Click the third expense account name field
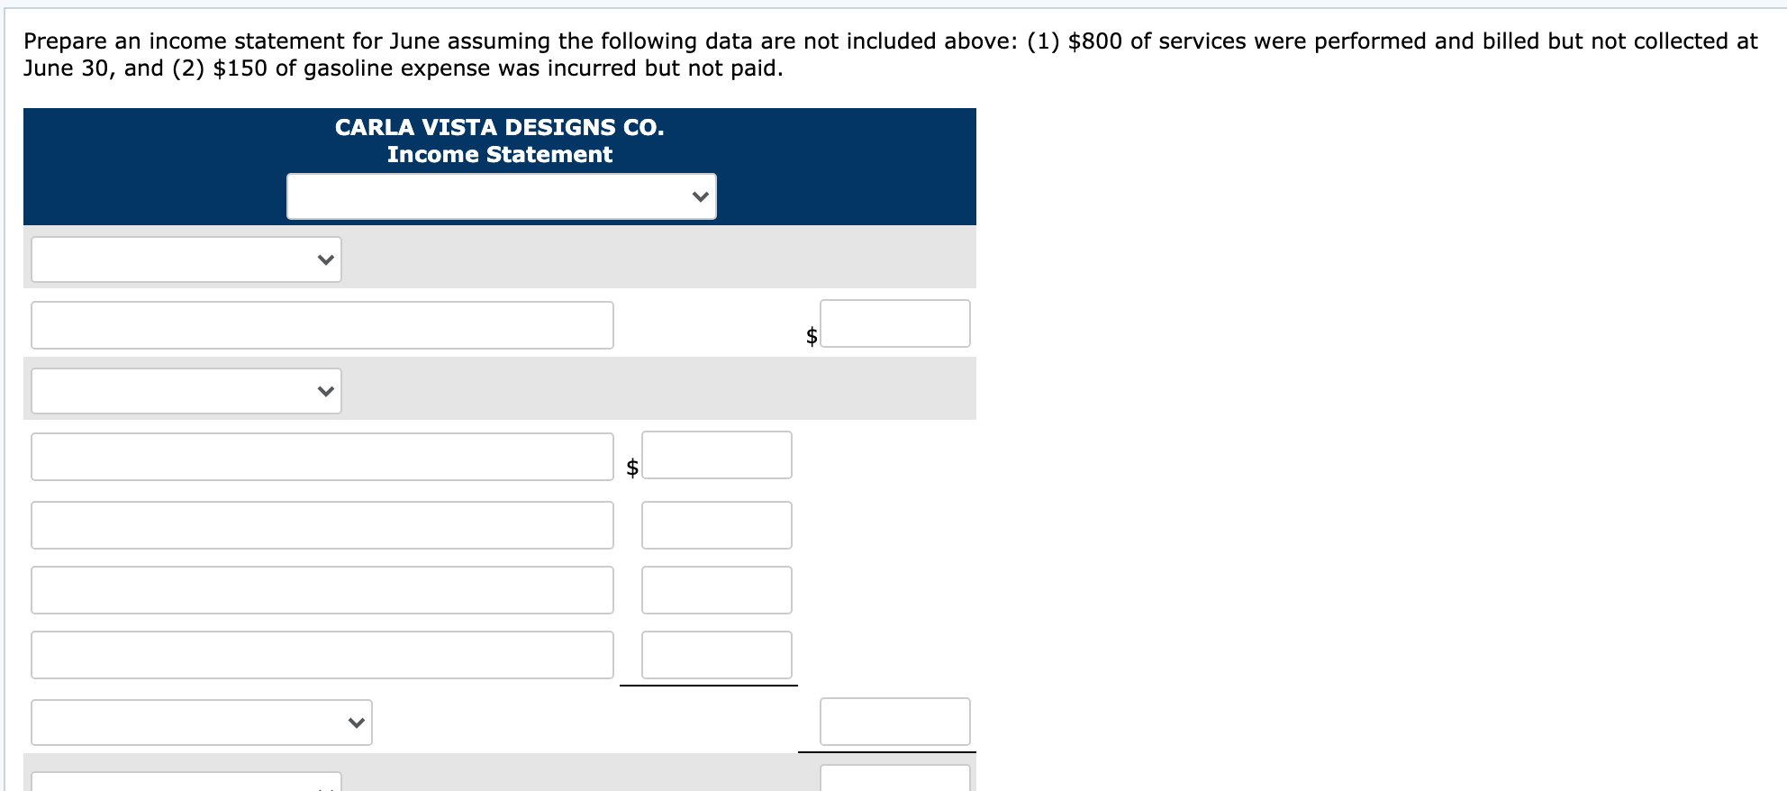This screenshot has width=1787, height=791. click(x=322, y=589)
